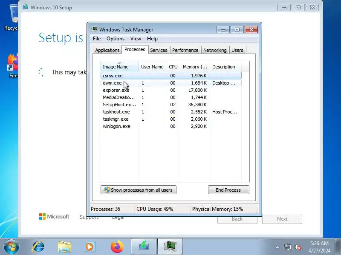Image resolution: width=341 pixels, height=255 pixels.
Task: Click the muted volume tray icon
Action: pyautogui.click(x=298, y=247)
